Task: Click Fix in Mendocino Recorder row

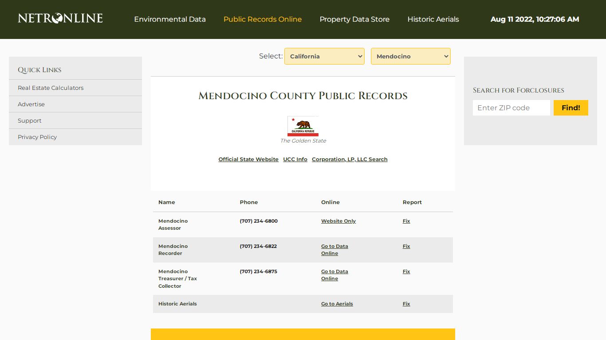Action: pyautogui.click(x=406, y=246)
